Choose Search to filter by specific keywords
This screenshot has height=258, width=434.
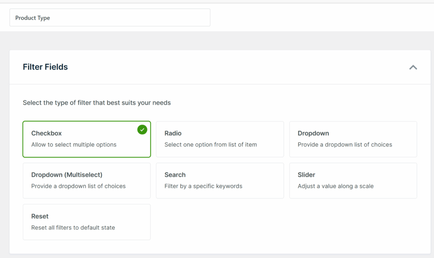(220, 180)
